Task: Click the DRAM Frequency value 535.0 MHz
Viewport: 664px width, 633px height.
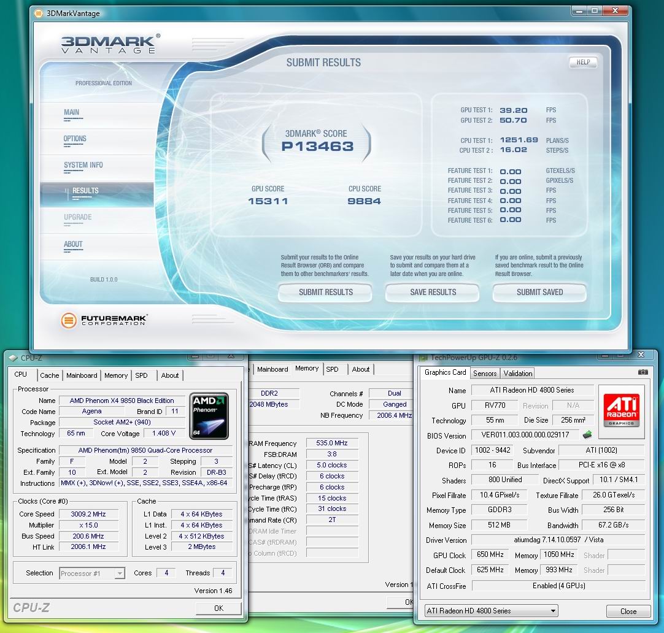Action: click(x=332, y=443)
